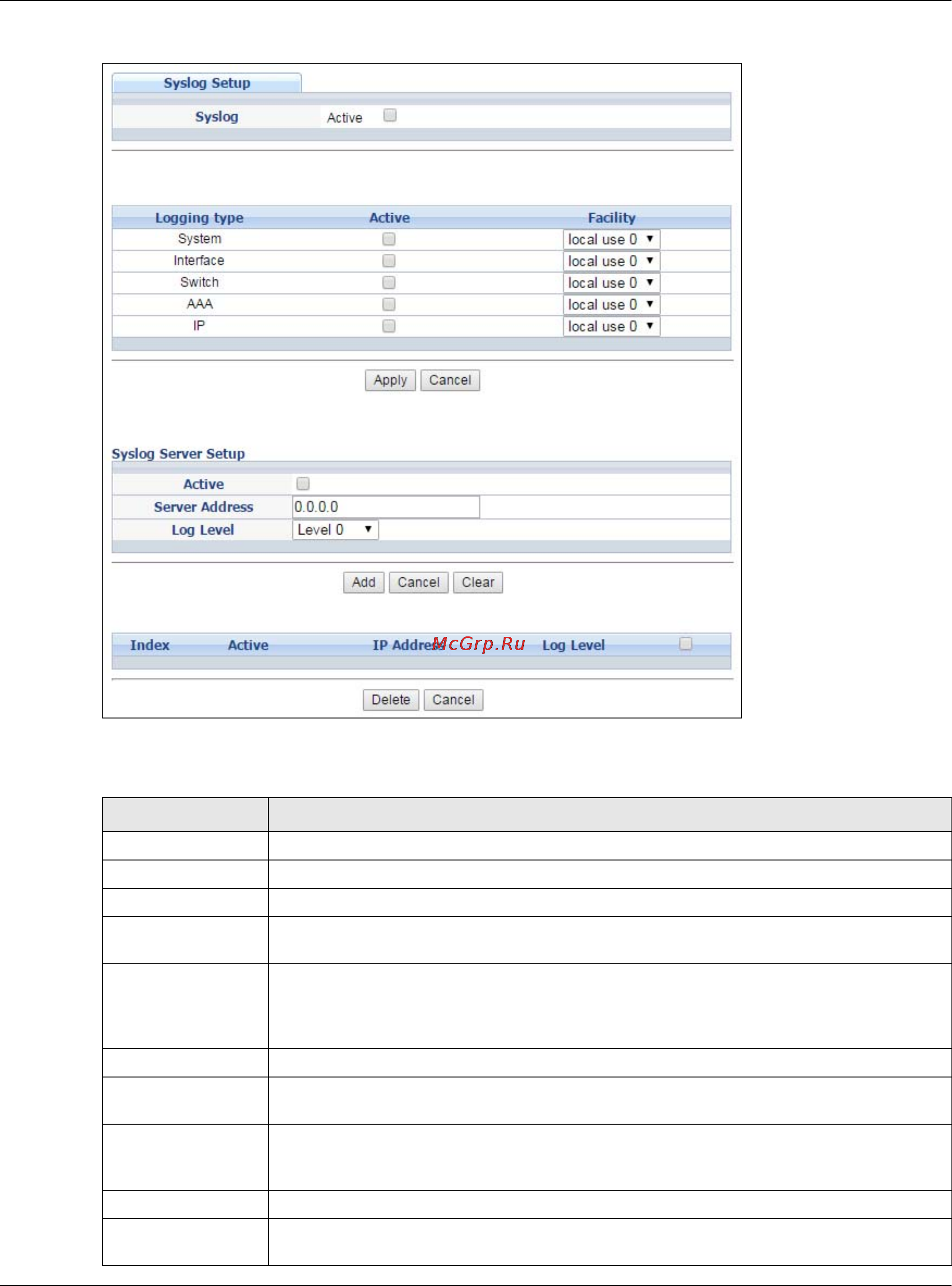952x1286 pixels.
Task: Click the Delete button
Action: (391, 701)
